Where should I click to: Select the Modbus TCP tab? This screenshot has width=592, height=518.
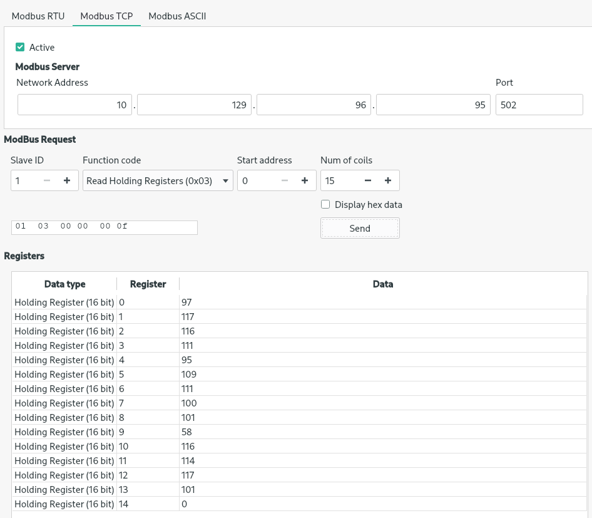coord(106,16)
